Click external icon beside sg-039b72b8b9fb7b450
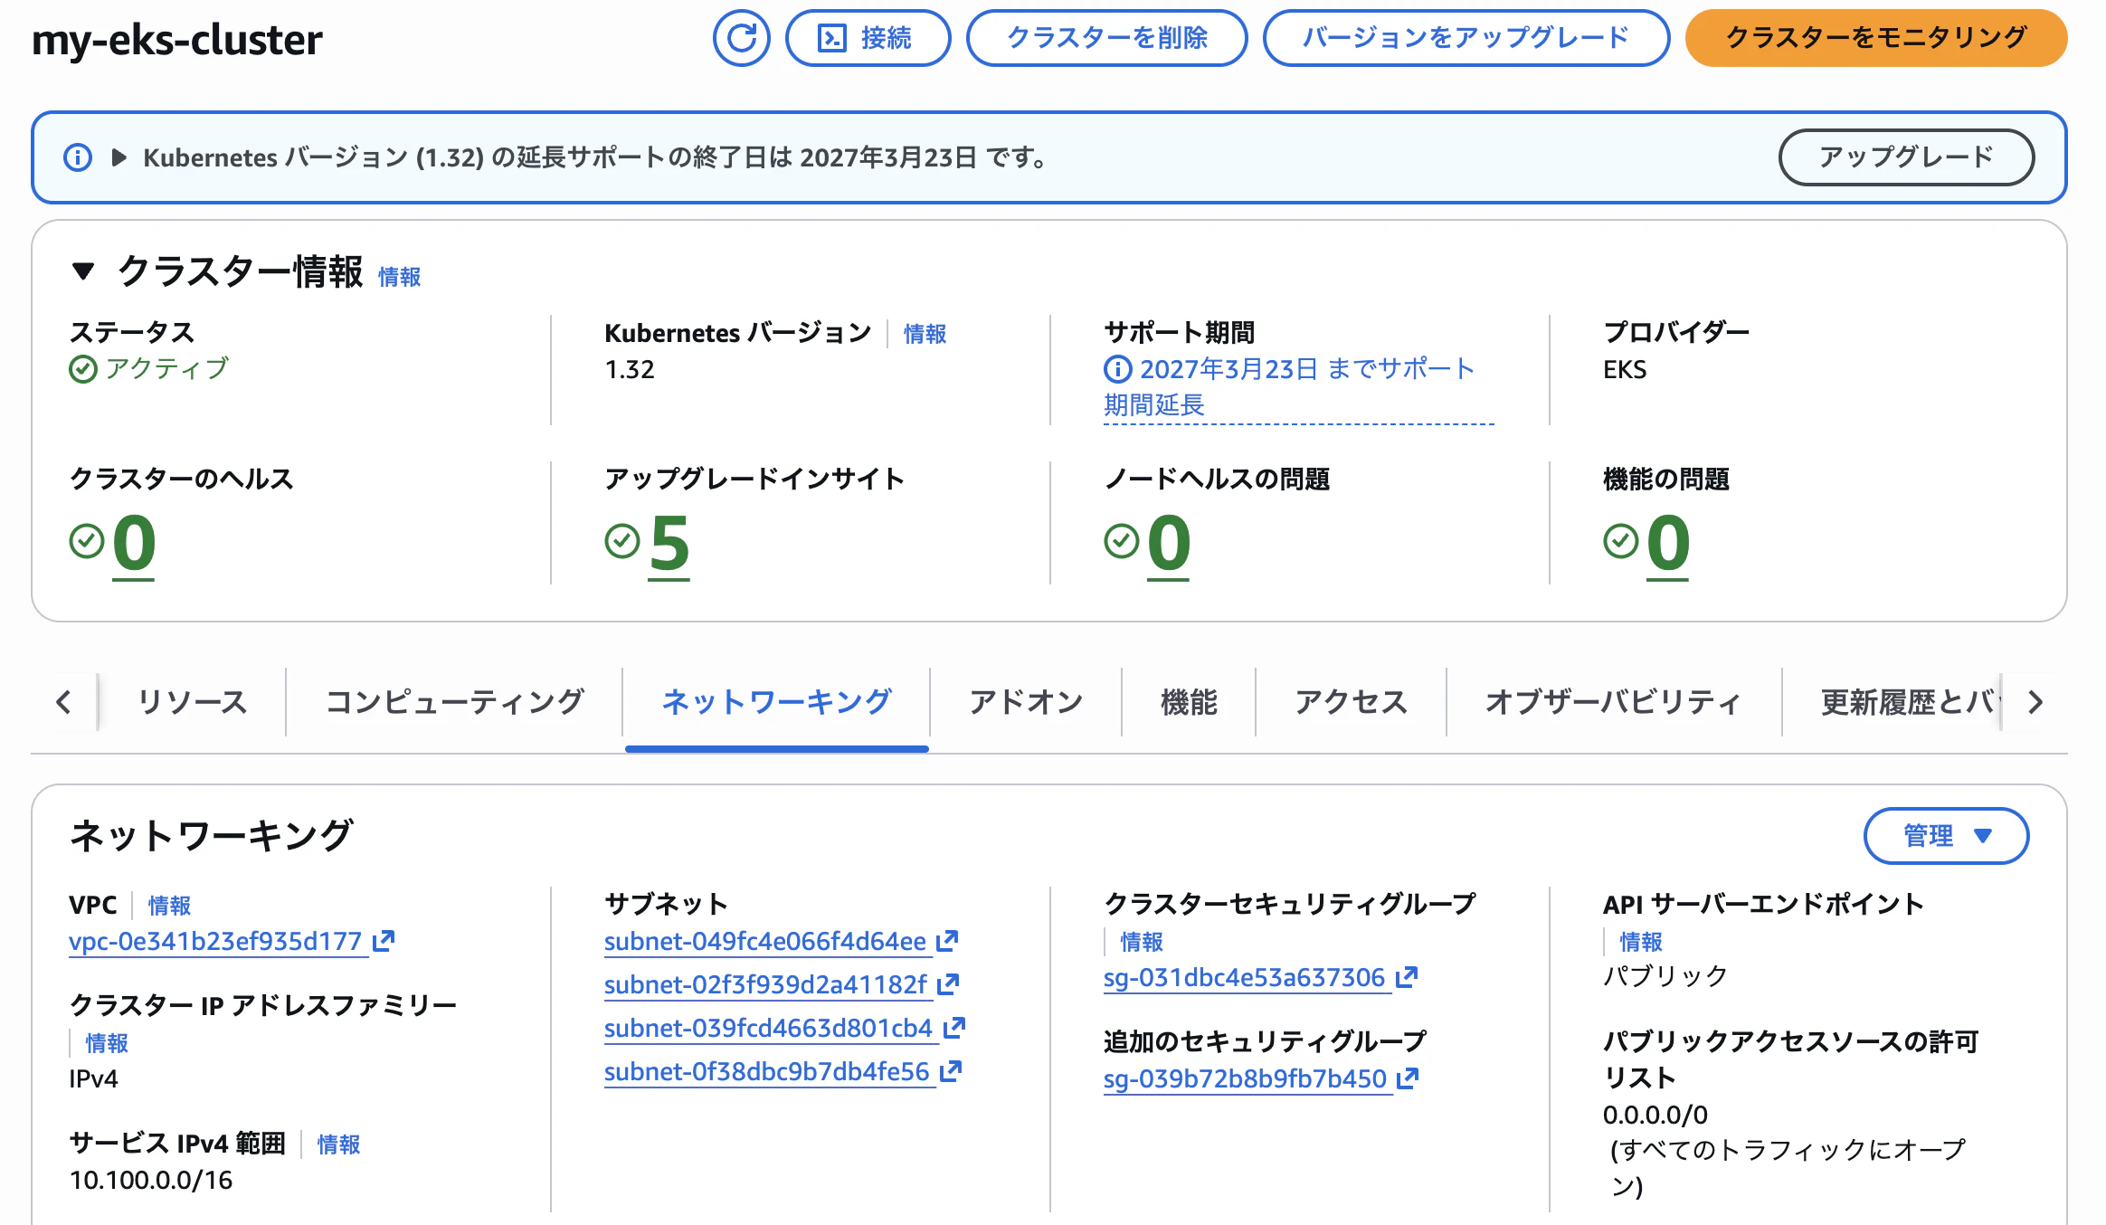2106x1225 pixels. pyautogui.click(x=1408, y=1078)
